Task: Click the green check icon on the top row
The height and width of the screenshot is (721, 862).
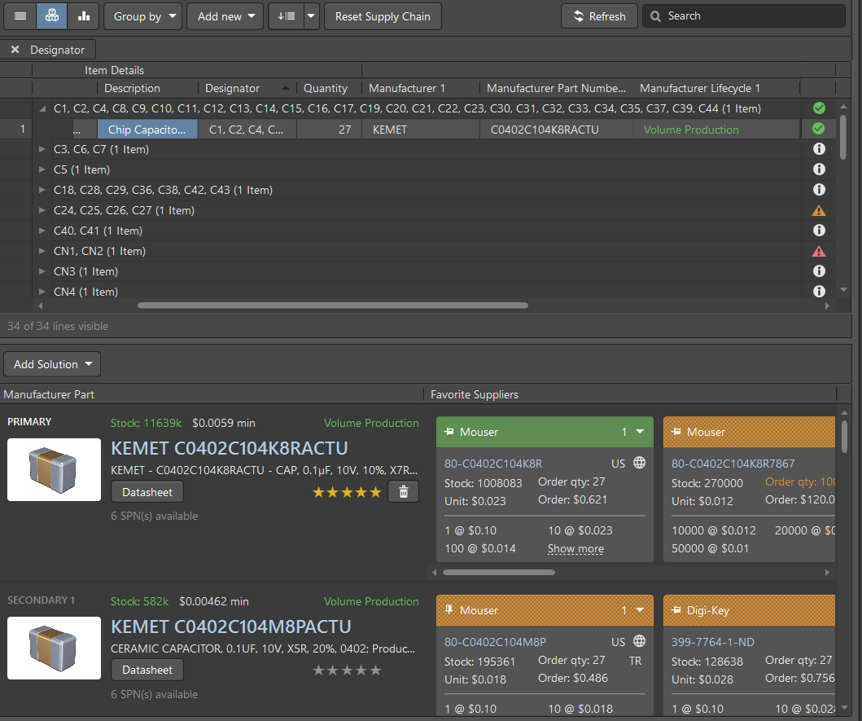Action: tap(819, 108)
